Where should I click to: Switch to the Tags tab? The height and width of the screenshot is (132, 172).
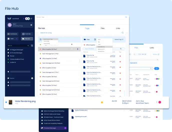click(x=87, y=28)
